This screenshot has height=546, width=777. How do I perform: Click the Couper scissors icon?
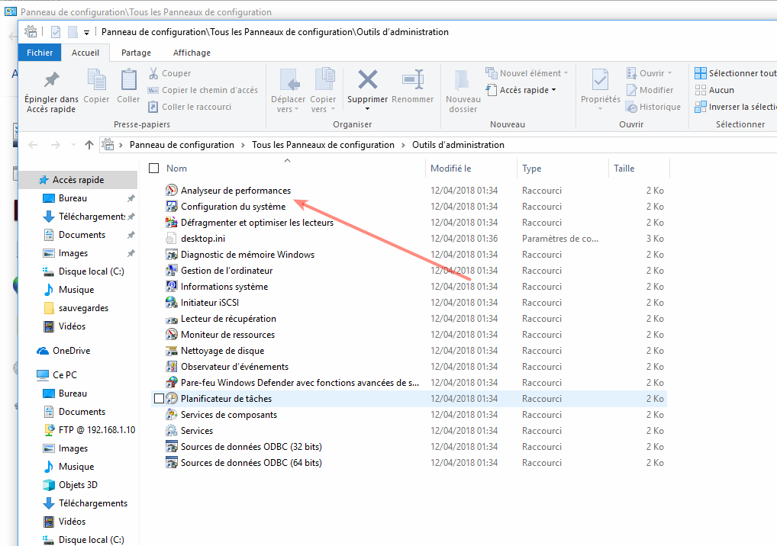point(153,73)
